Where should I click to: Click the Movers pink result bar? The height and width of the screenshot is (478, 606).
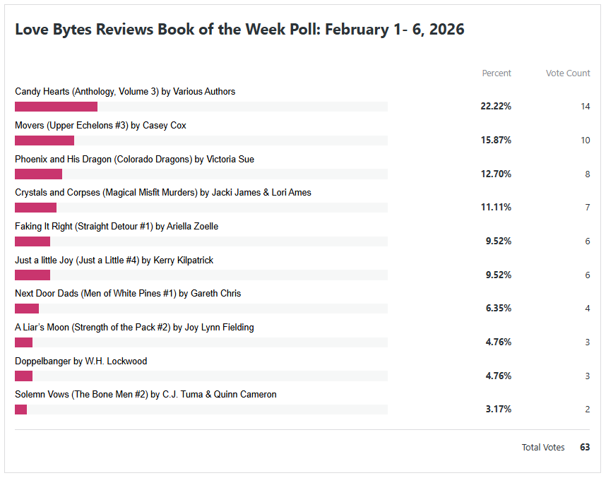pos(44,141)
